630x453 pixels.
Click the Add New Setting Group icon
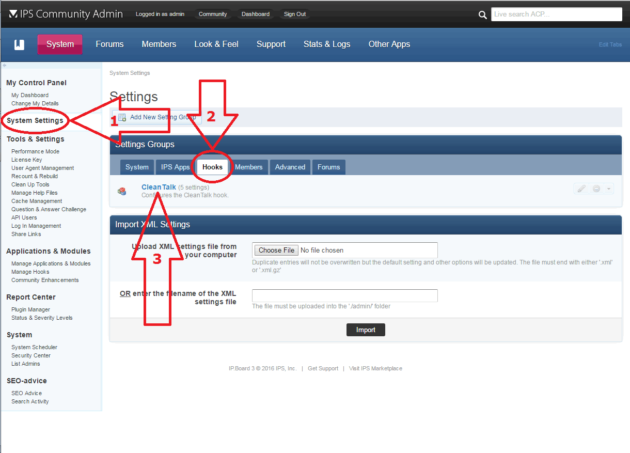coord(124,117)
